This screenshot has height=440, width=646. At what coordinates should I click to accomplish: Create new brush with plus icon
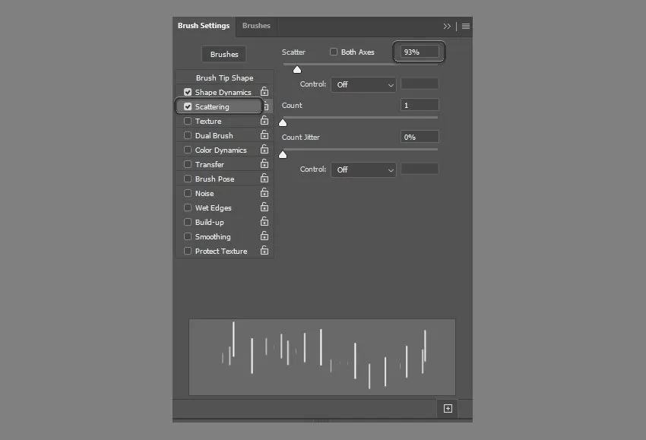click(448, 409)
